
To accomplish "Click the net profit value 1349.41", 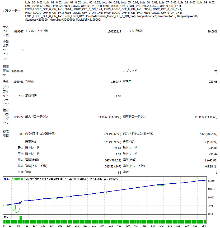I will pyautogui.click(x=18, y=82).
